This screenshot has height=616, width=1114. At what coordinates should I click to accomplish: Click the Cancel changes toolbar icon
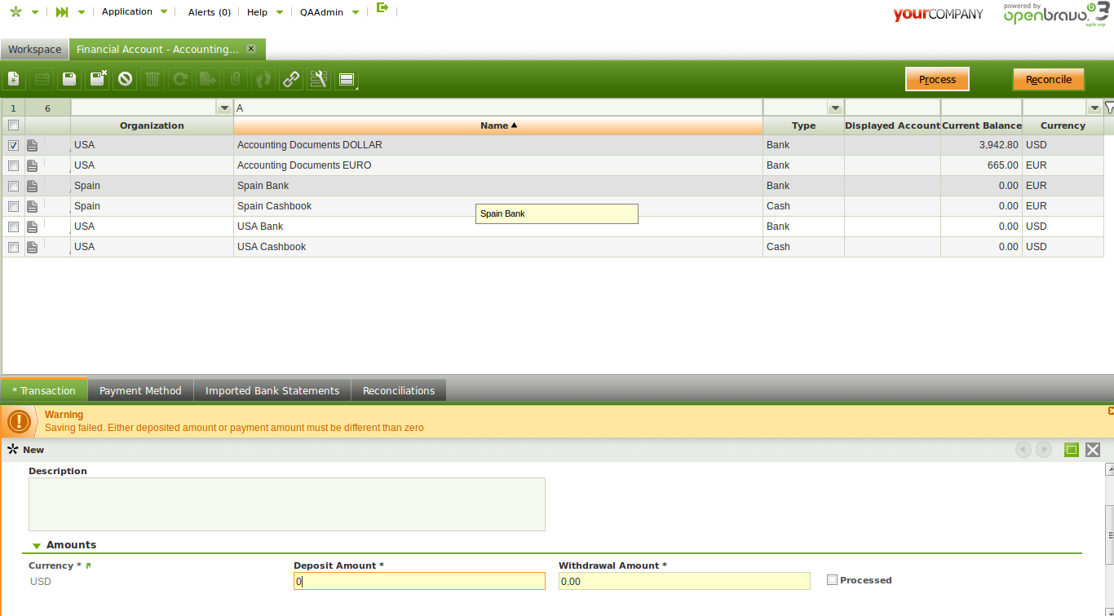coord(125,79)
